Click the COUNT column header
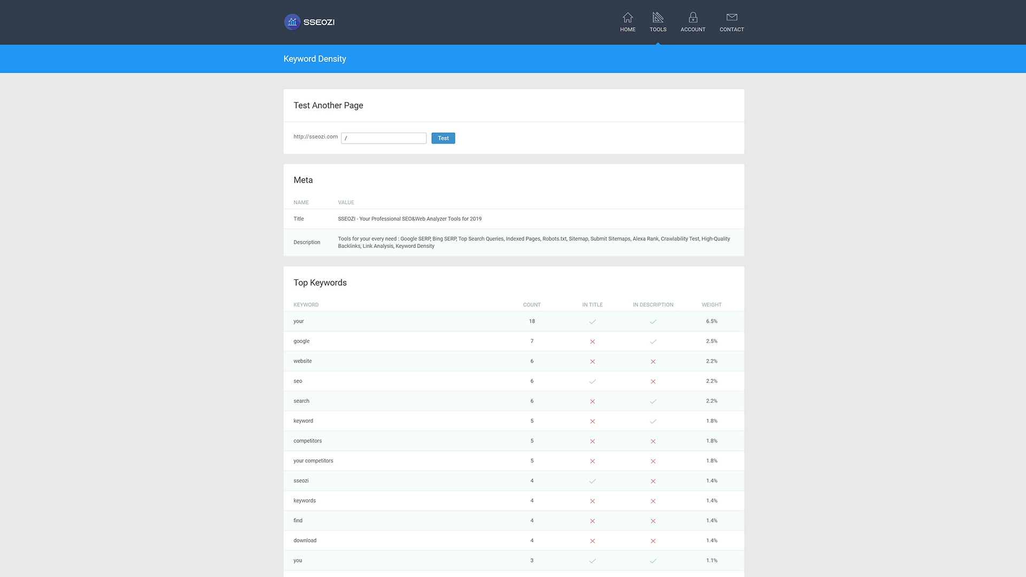 pos(532,305)
